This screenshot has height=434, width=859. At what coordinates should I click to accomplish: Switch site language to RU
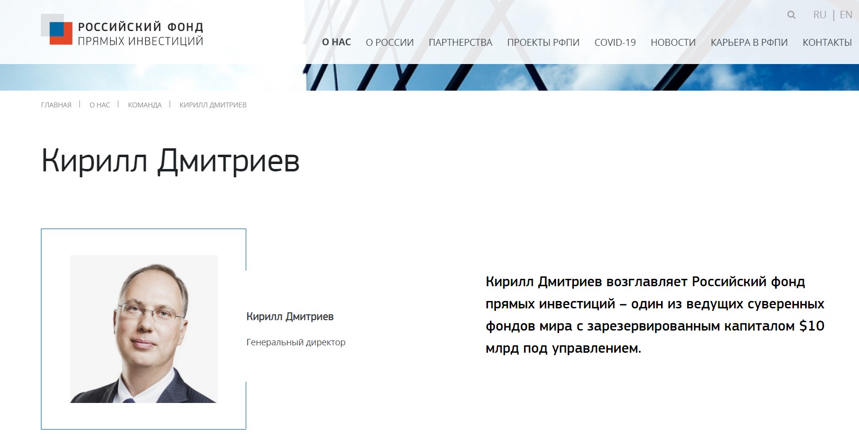pyautogui.click(x=820, y=15)
